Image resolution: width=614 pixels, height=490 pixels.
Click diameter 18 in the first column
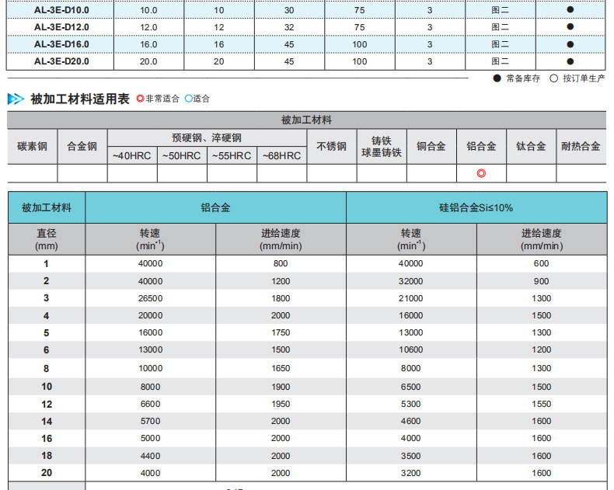(47, 456)
